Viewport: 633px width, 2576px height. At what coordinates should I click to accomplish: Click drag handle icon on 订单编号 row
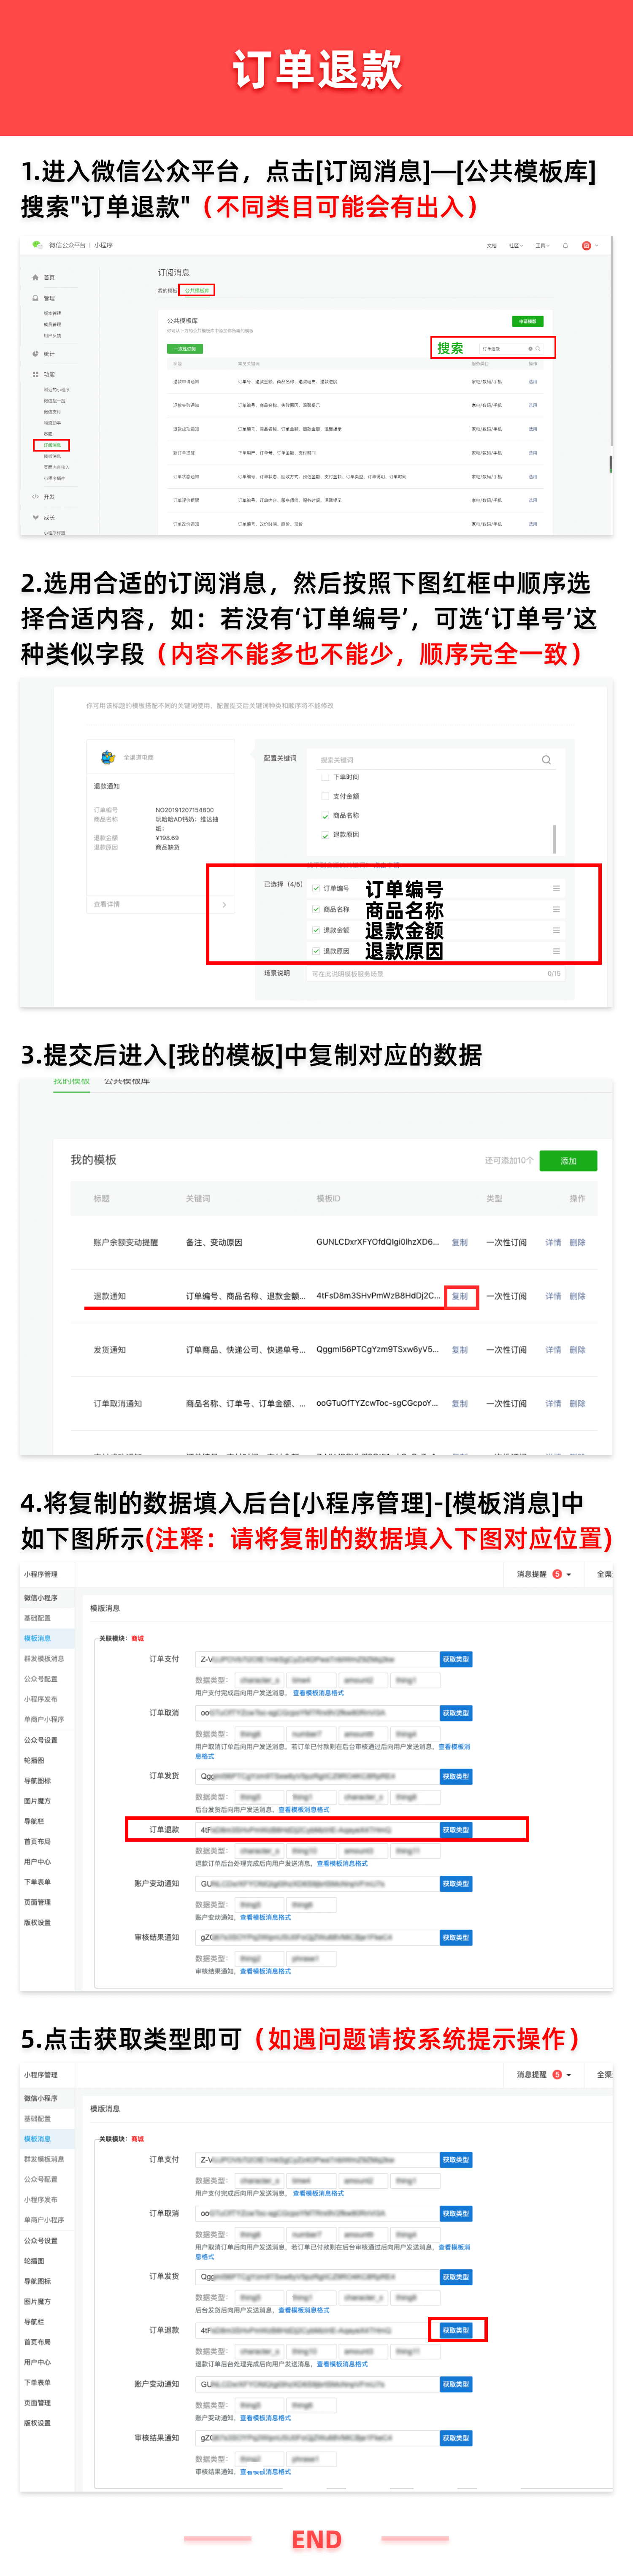tap(556, 888)
